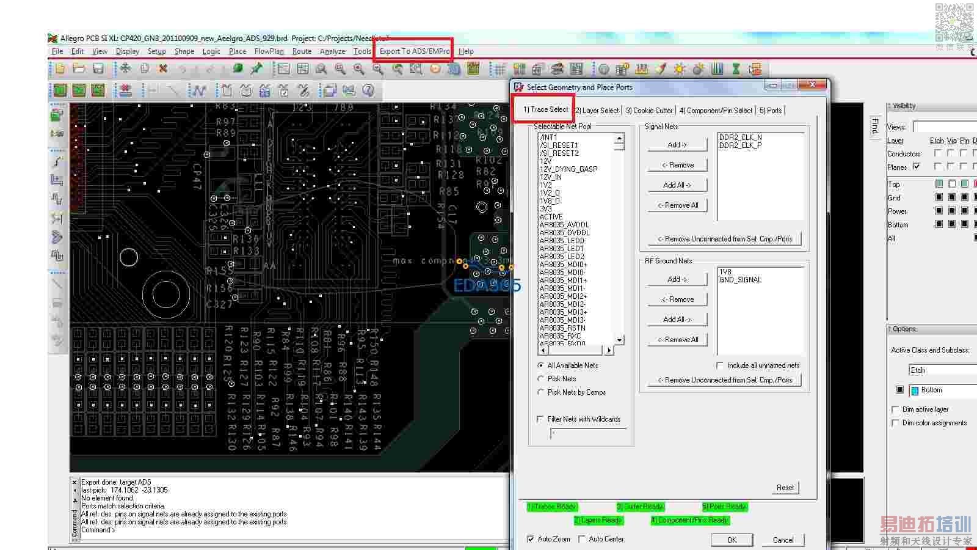The image size is (977, 550).
Task: Select GND_SIGNAL in RF Ground Nets list
Action: (740, 280)
